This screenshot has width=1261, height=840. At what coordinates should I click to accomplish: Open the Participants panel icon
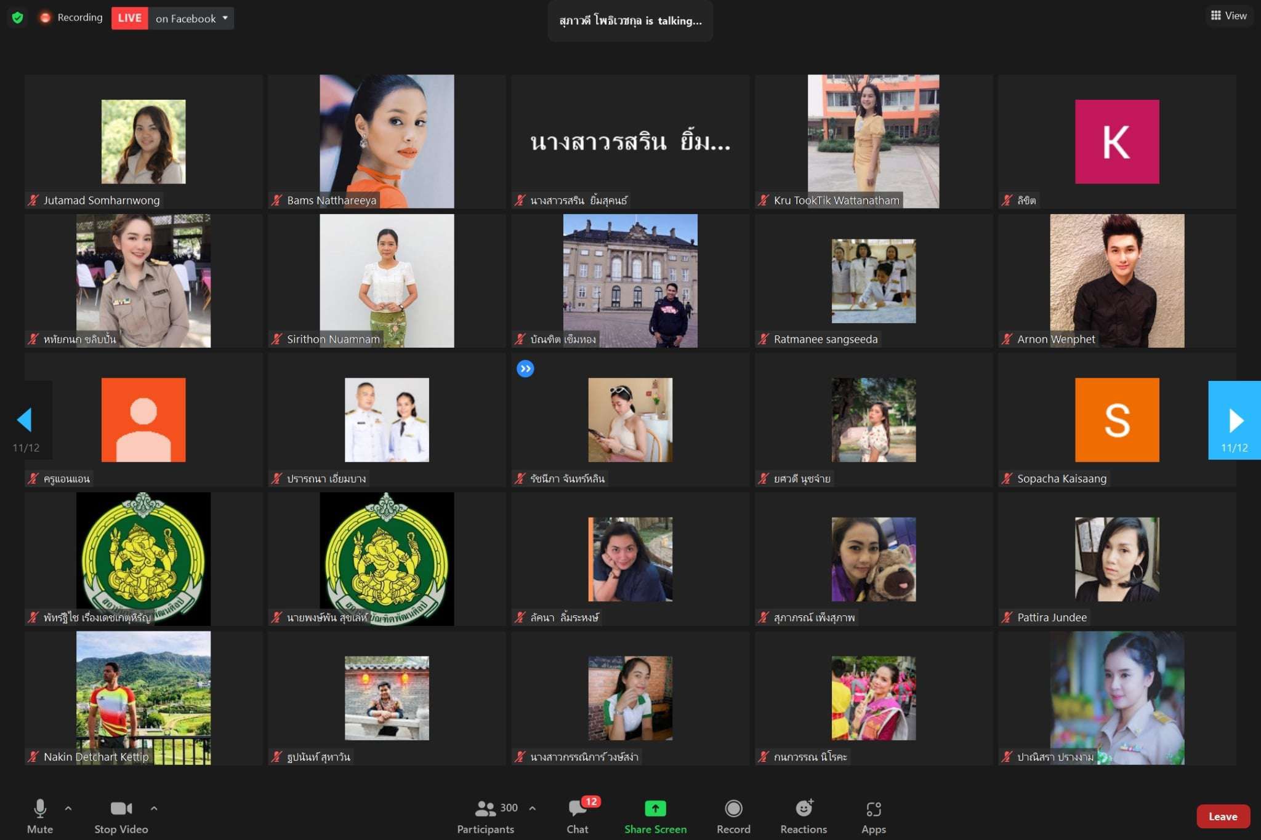pos(486,809)
